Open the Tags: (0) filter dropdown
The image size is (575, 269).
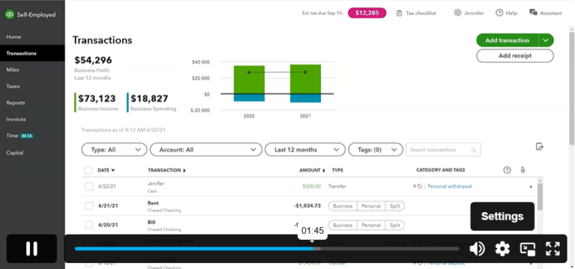tap(375, 149)
